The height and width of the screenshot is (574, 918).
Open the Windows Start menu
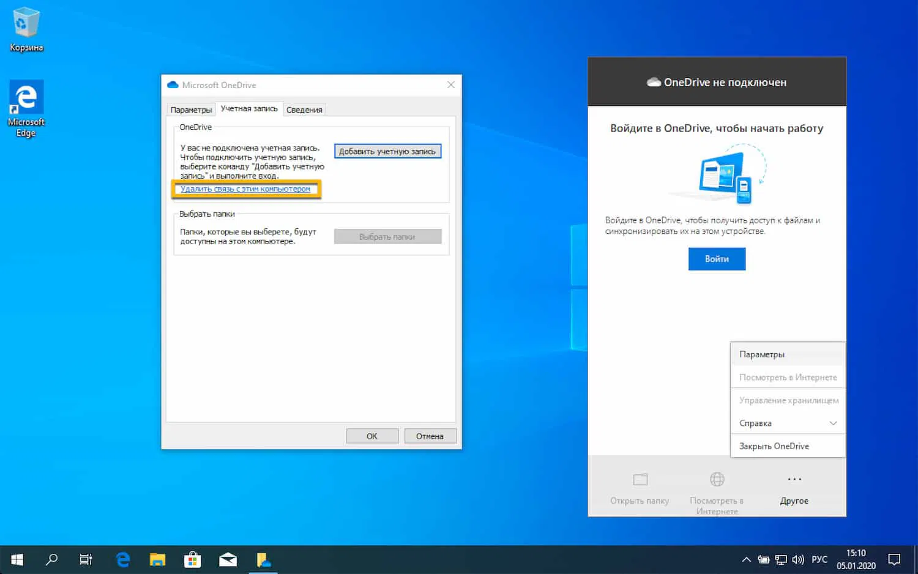point(17,559)
